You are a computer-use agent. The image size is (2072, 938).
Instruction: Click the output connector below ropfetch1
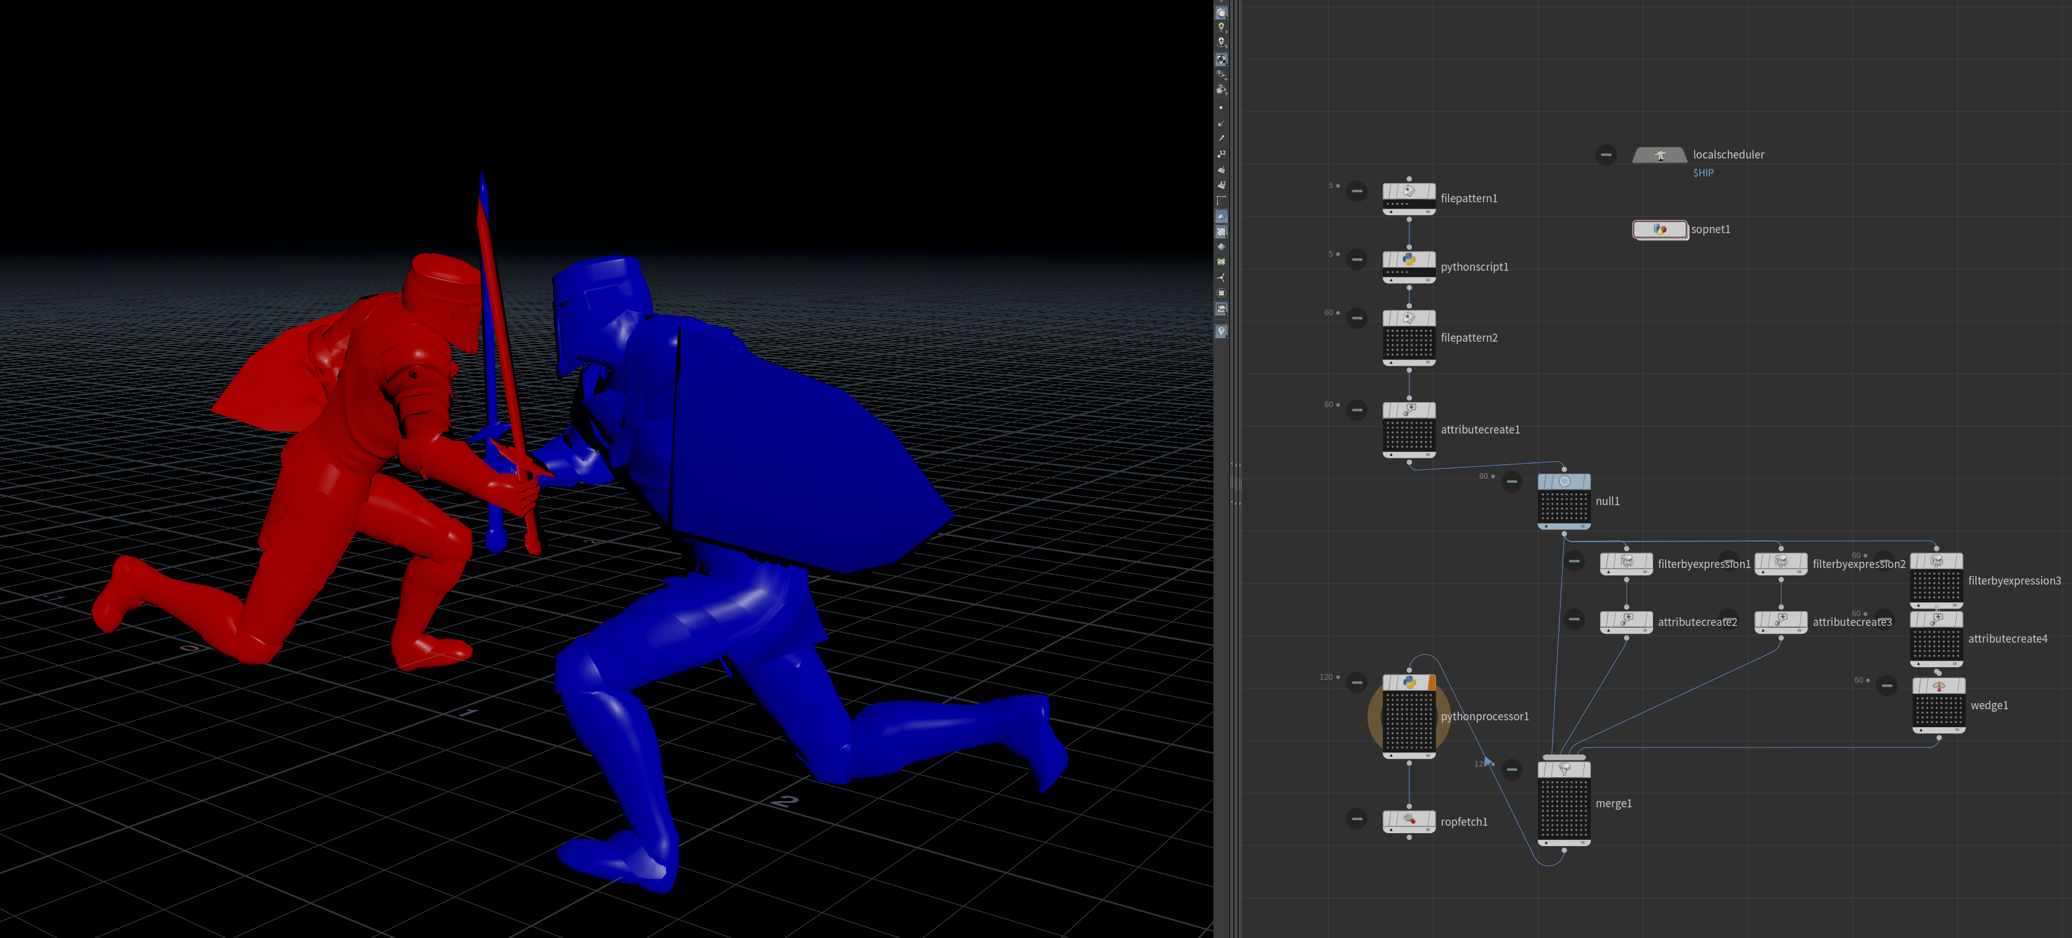[1408, 837]
